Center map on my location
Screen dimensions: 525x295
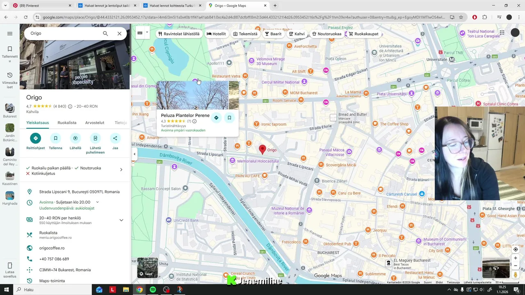tap(516, 249)
